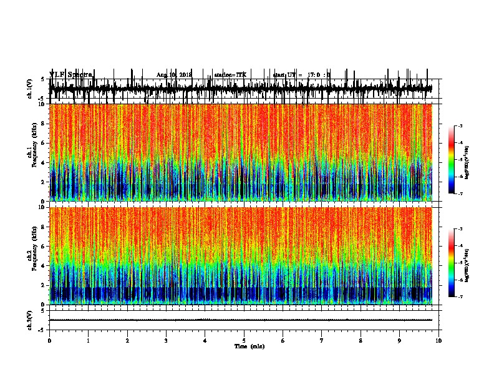Image resolution: width=494 pixels, height=382 pixels.
Task: Click the "2" kHz tick on ch.2 frequency axis
Action: point(44,285)
